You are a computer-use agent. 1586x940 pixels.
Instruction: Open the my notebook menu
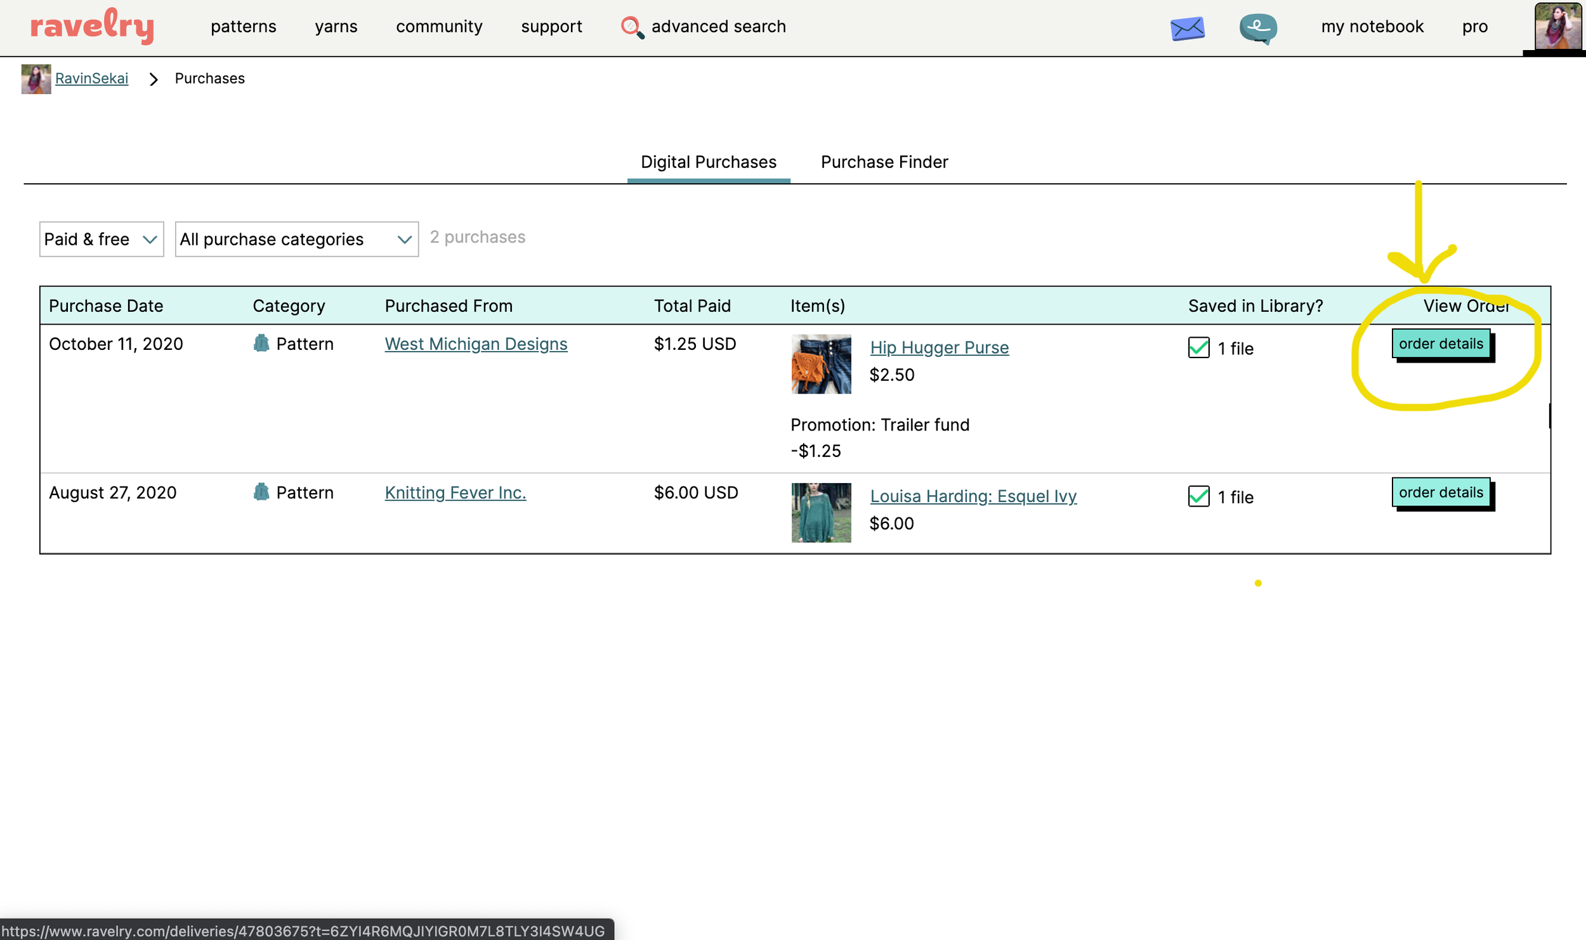click(x=1372, y=27)
